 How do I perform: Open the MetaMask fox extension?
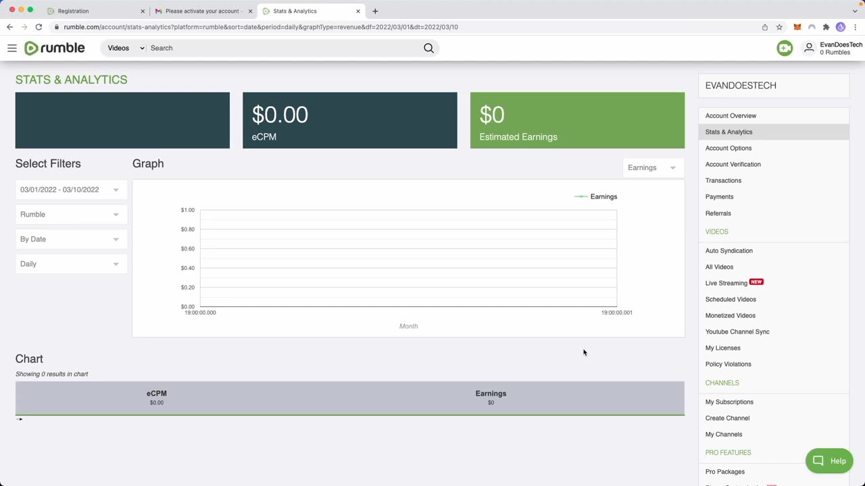click(x=797, y=27)
